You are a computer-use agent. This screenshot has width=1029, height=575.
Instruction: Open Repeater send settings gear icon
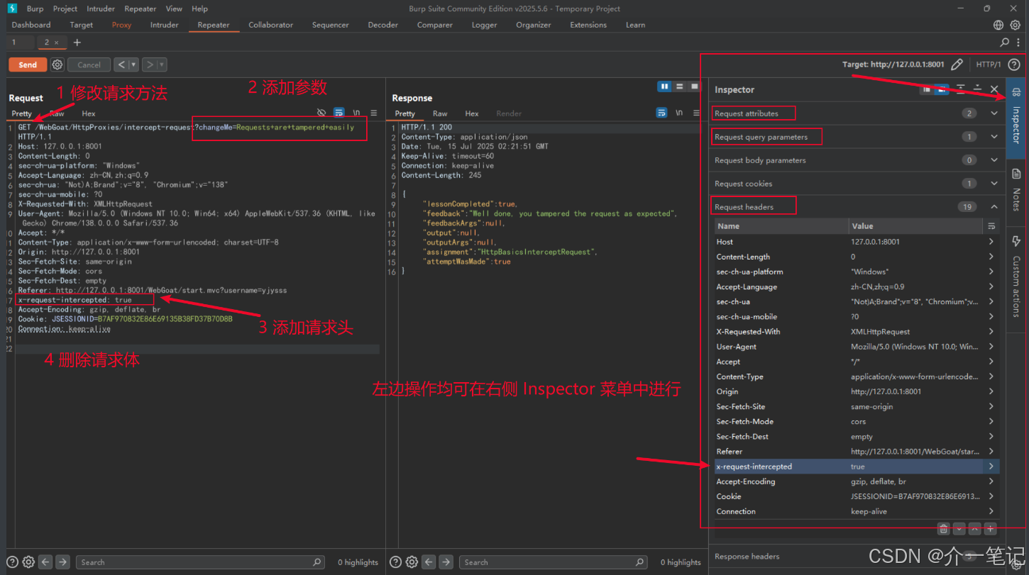pos(57,65)
